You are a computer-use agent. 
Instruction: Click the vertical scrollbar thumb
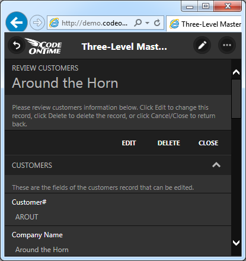(236, 98)
